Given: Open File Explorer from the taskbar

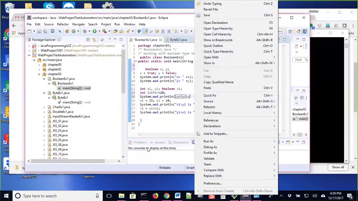Looking at the screenshot, I should (121, 196).
